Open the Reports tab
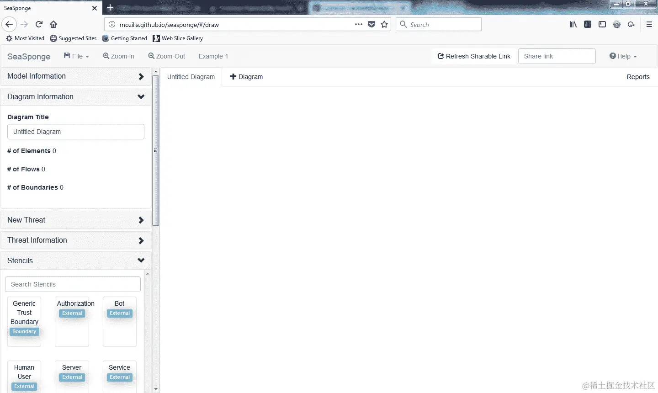 638,77
